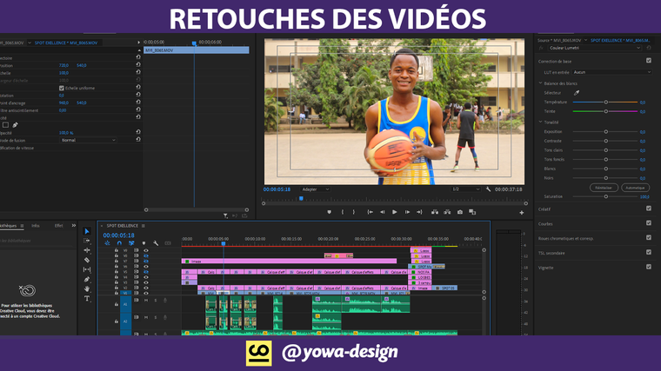This screenshot has width=661, height=371.
Task: Step back one frame
Action: click(383, 212)
